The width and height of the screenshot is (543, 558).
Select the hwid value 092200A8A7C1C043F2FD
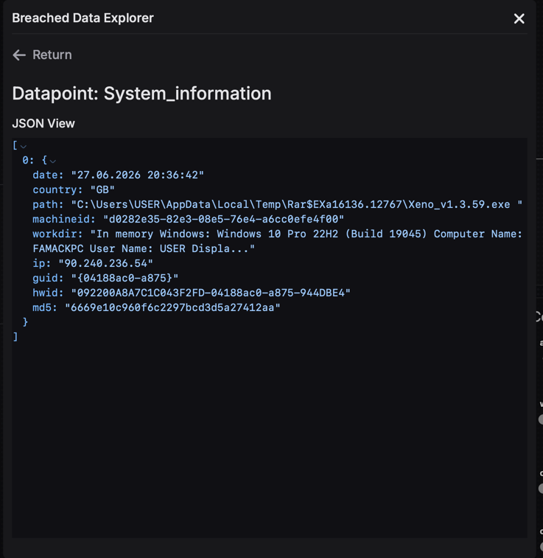coord(211,293)
